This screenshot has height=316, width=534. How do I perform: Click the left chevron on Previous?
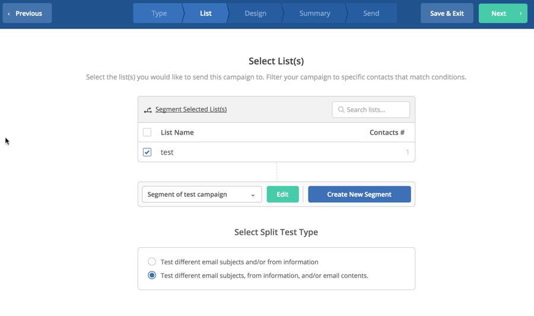click(x=9, y=14)
